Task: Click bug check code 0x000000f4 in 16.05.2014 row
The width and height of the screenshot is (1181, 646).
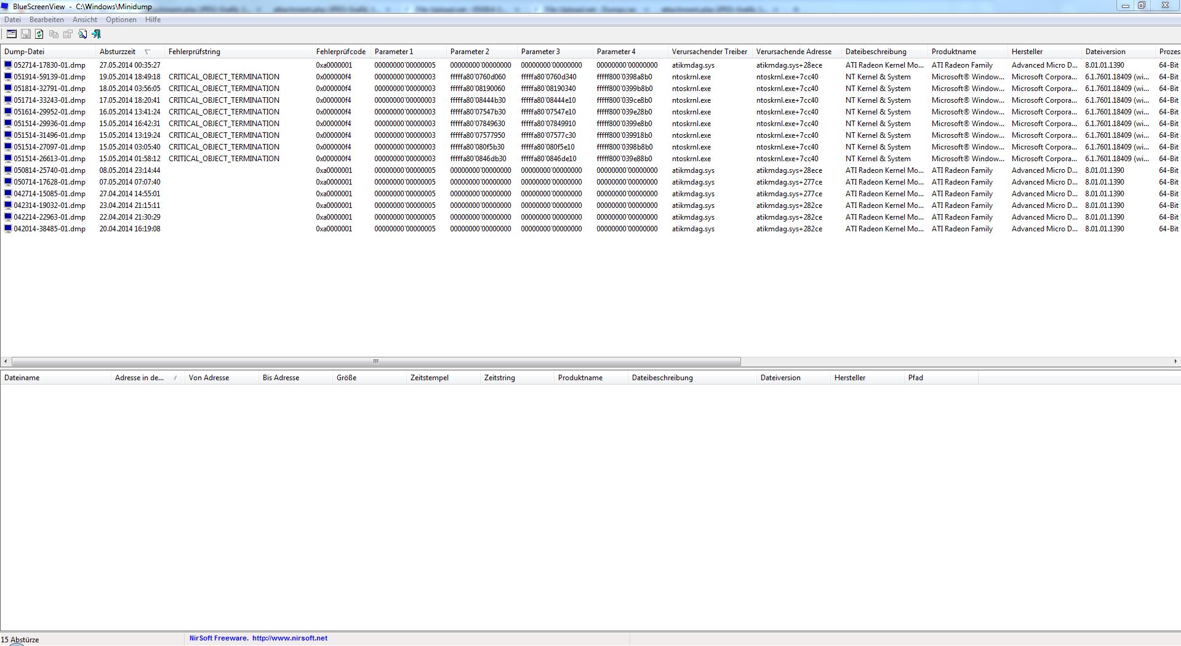Action: click(334, 111)
